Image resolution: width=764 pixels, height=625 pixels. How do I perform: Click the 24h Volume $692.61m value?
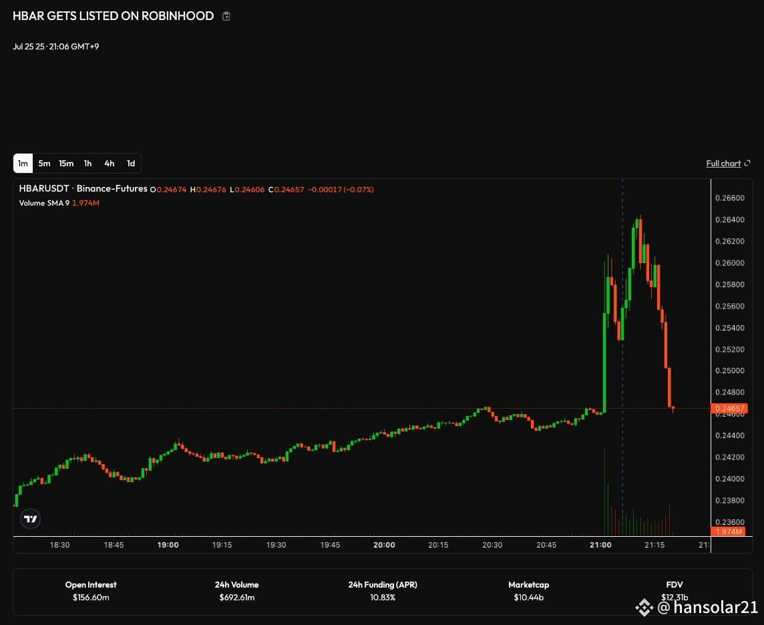[x=237, y=597]
